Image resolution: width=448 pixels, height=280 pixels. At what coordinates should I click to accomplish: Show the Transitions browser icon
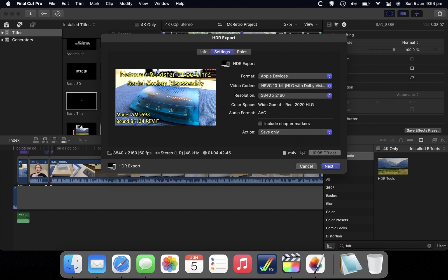pyautogui.click(x=443, y=140)
